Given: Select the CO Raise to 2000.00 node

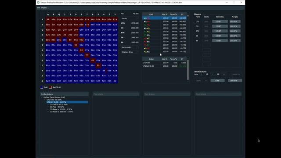Looking at the screenshot, I should coord(61,111).
